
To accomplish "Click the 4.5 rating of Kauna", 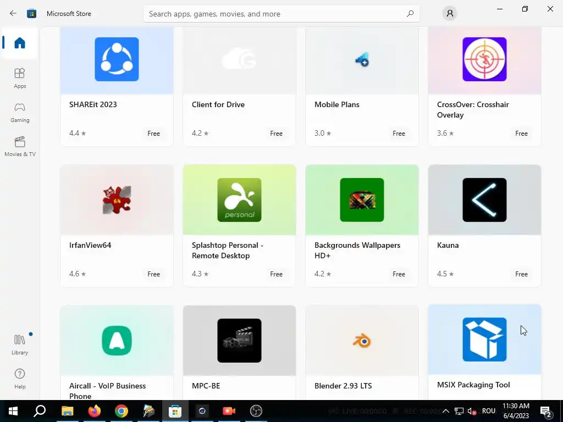I will tap(445, 274).
